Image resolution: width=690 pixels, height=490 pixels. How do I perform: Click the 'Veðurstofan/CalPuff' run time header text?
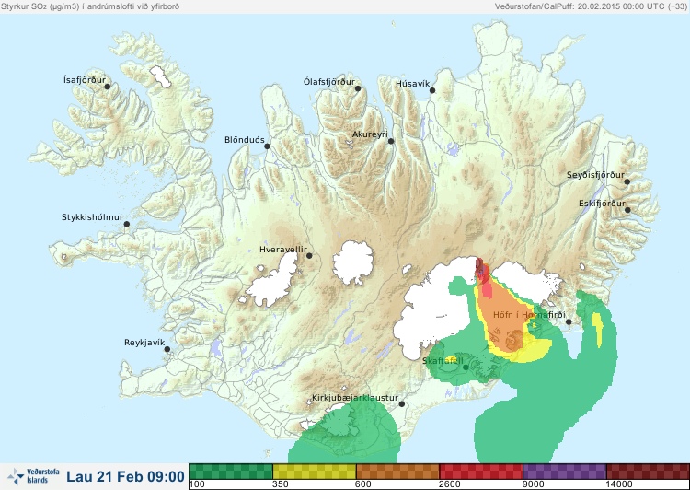click(591, 6)
